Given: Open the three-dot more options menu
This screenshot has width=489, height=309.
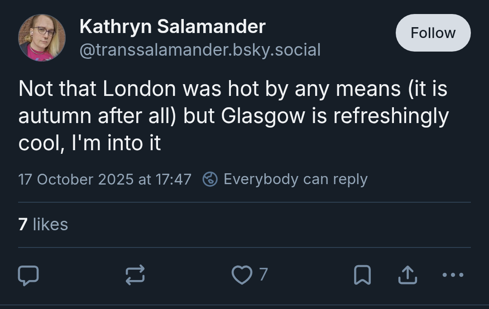Looking at the screenshot, I should (453, 275).
